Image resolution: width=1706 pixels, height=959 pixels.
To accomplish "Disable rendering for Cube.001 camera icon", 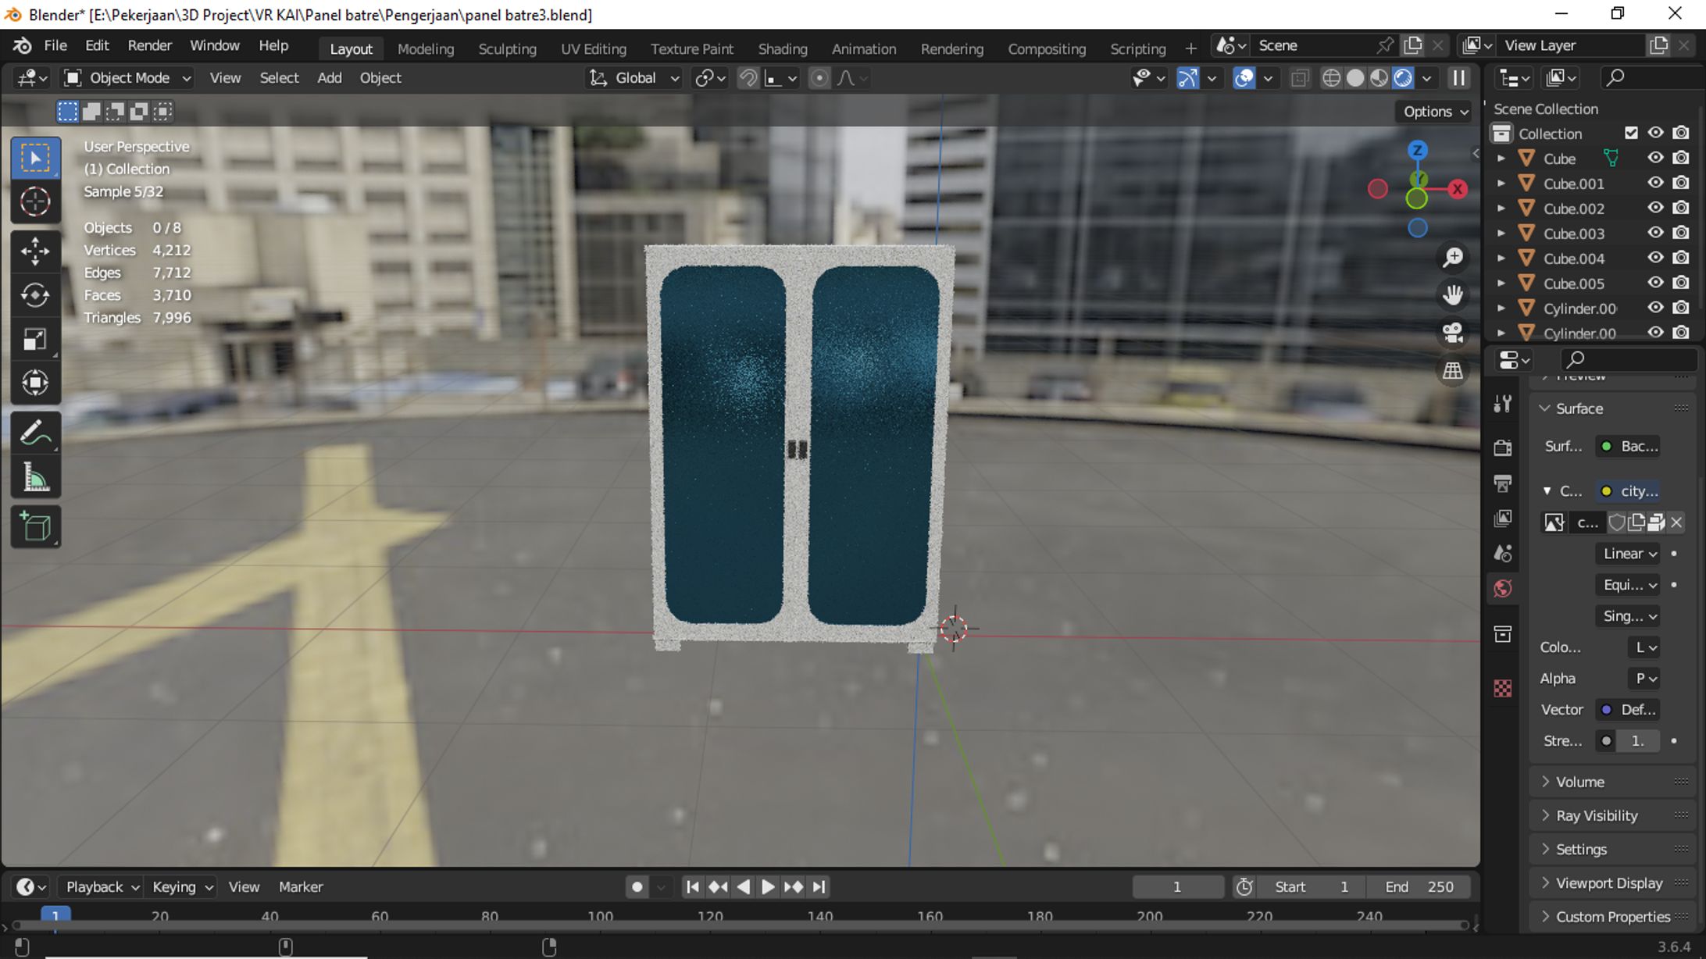I will click(1681, 183).
